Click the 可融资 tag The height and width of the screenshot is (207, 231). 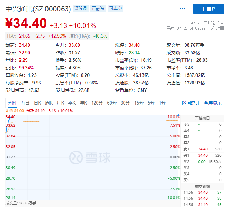[98, 9]
